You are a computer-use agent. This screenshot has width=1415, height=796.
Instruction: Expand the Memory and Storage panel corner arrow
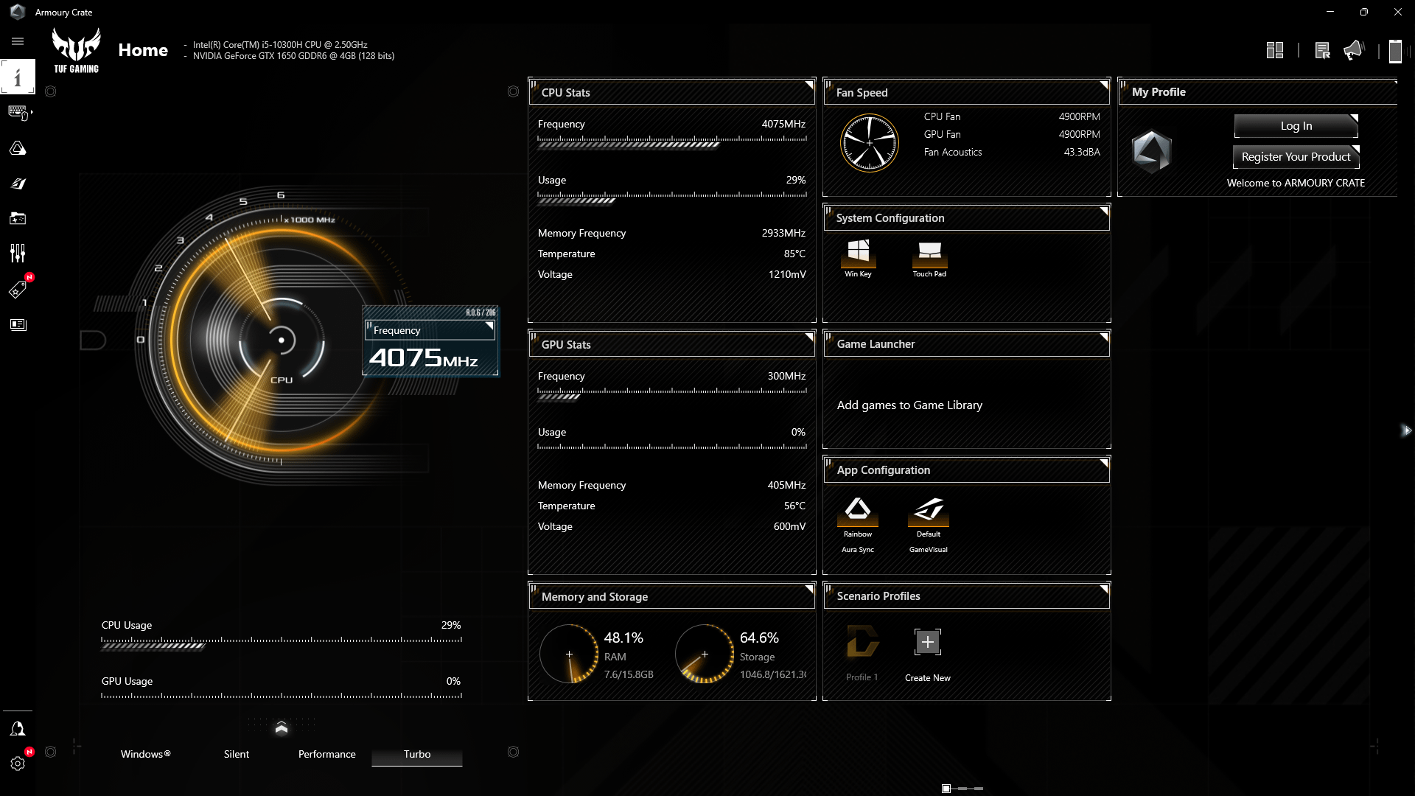pyautogui.click(x=808, y=590)
